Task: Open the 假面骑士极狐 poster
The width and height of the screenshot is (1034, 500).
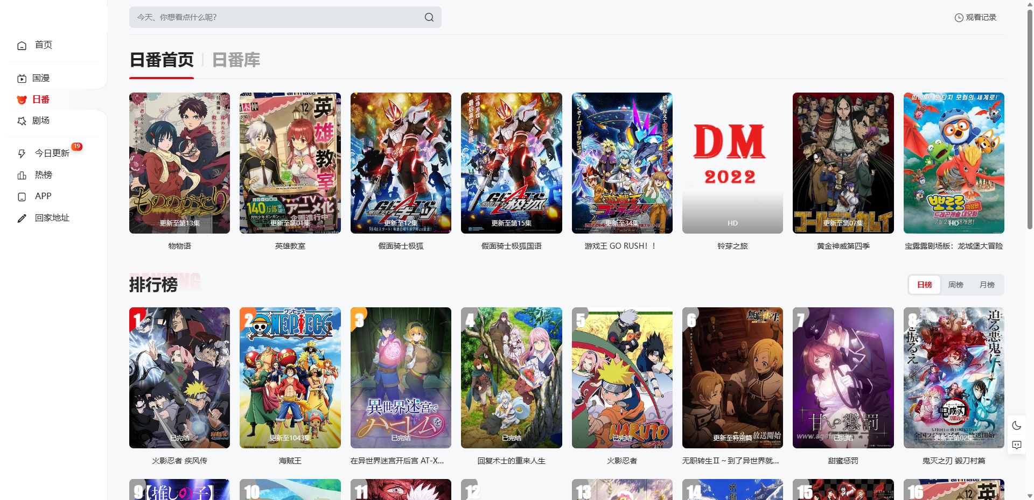Action: pos(401,163)
